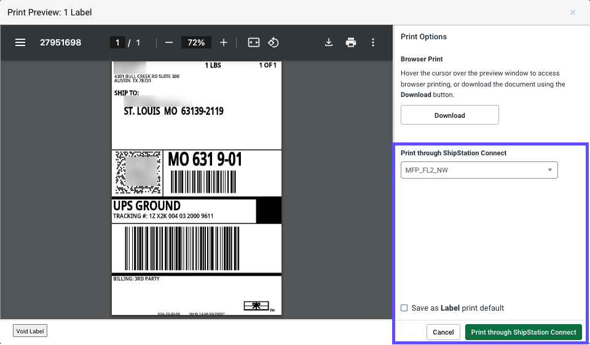Click the Download button under Browser Print

click(449, 115)
